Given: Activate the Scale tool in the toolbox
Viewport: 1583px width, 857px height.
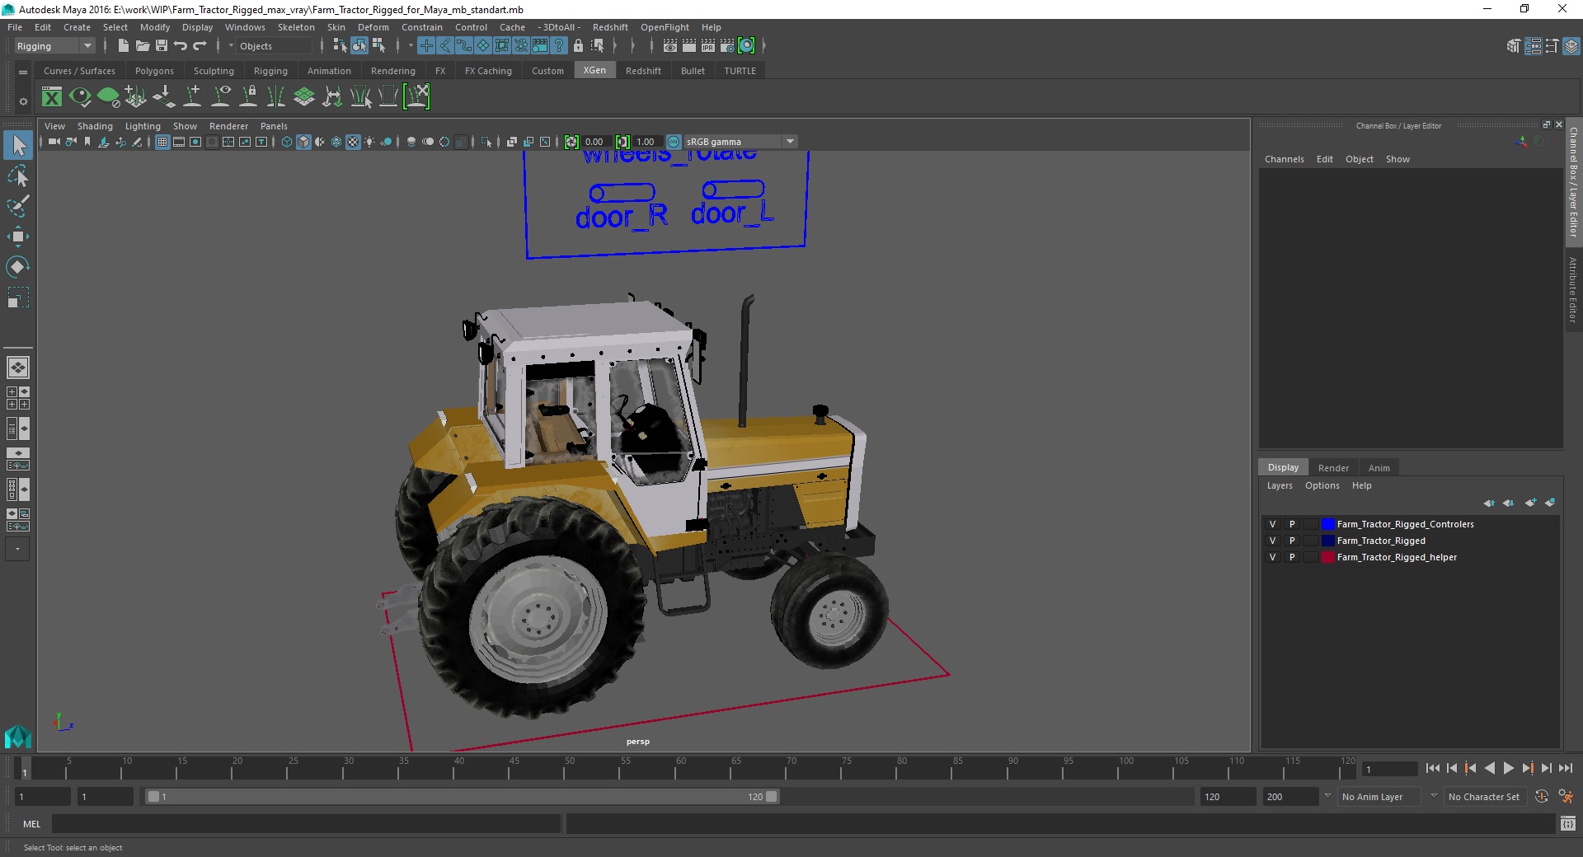Looking at the screenshot, I should [x=18, y=297].
